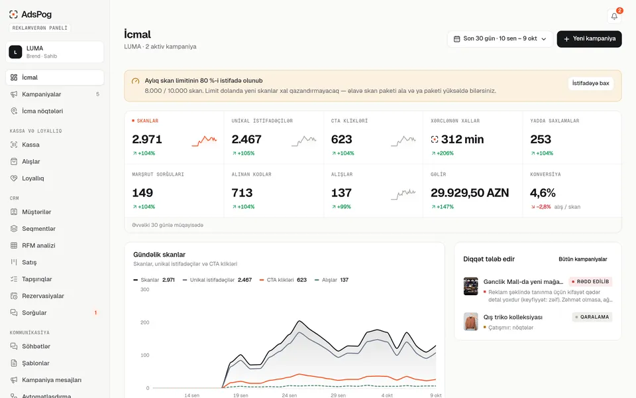The height and width of the screenshot is (398, 636).
Task: Select the Skanlar metric card
Action: [174, 138]
